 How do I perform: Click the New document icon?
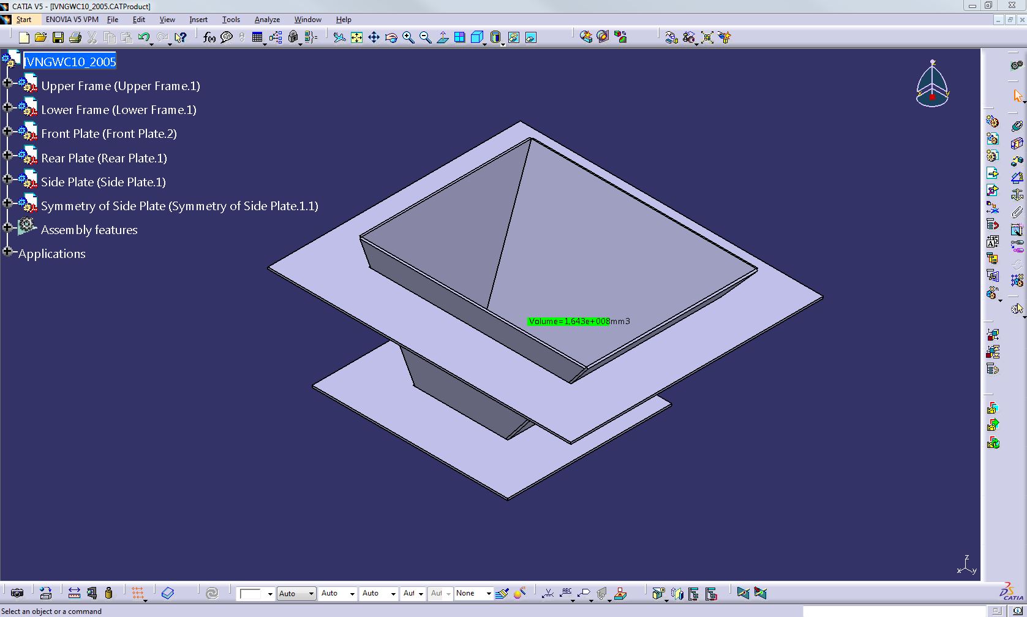coord(24,38)
